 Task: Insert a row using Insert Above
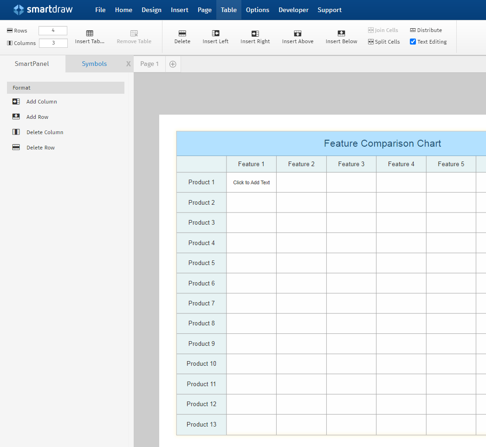pyautogui.click(x=297, y=36)
